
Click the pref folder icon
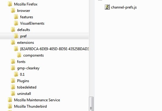pyautogui.click(x=16, y=36)
